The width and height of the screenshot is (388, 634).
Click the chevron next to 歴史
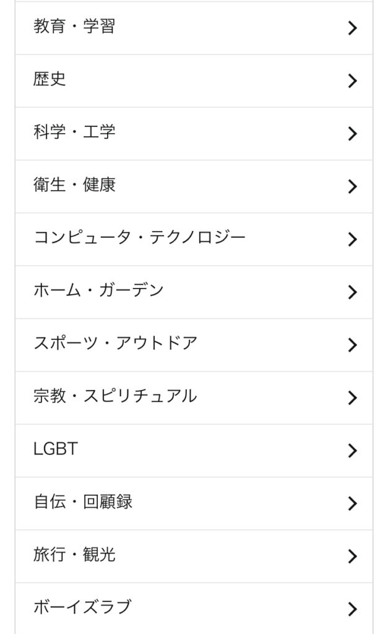[x=353, y=80]
